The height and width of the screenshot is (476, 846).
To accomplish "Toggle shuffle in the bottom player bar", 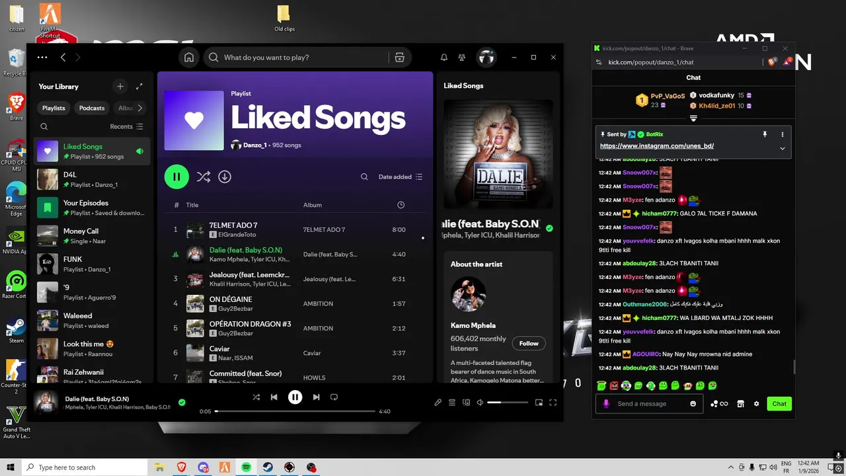I will click(x=256, y=397).
